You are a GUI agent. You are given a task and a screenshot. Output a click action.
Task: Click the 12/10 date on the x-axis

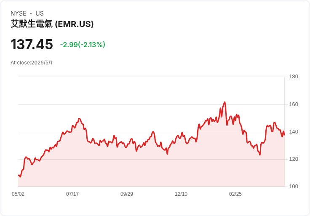tap(181, 194)
